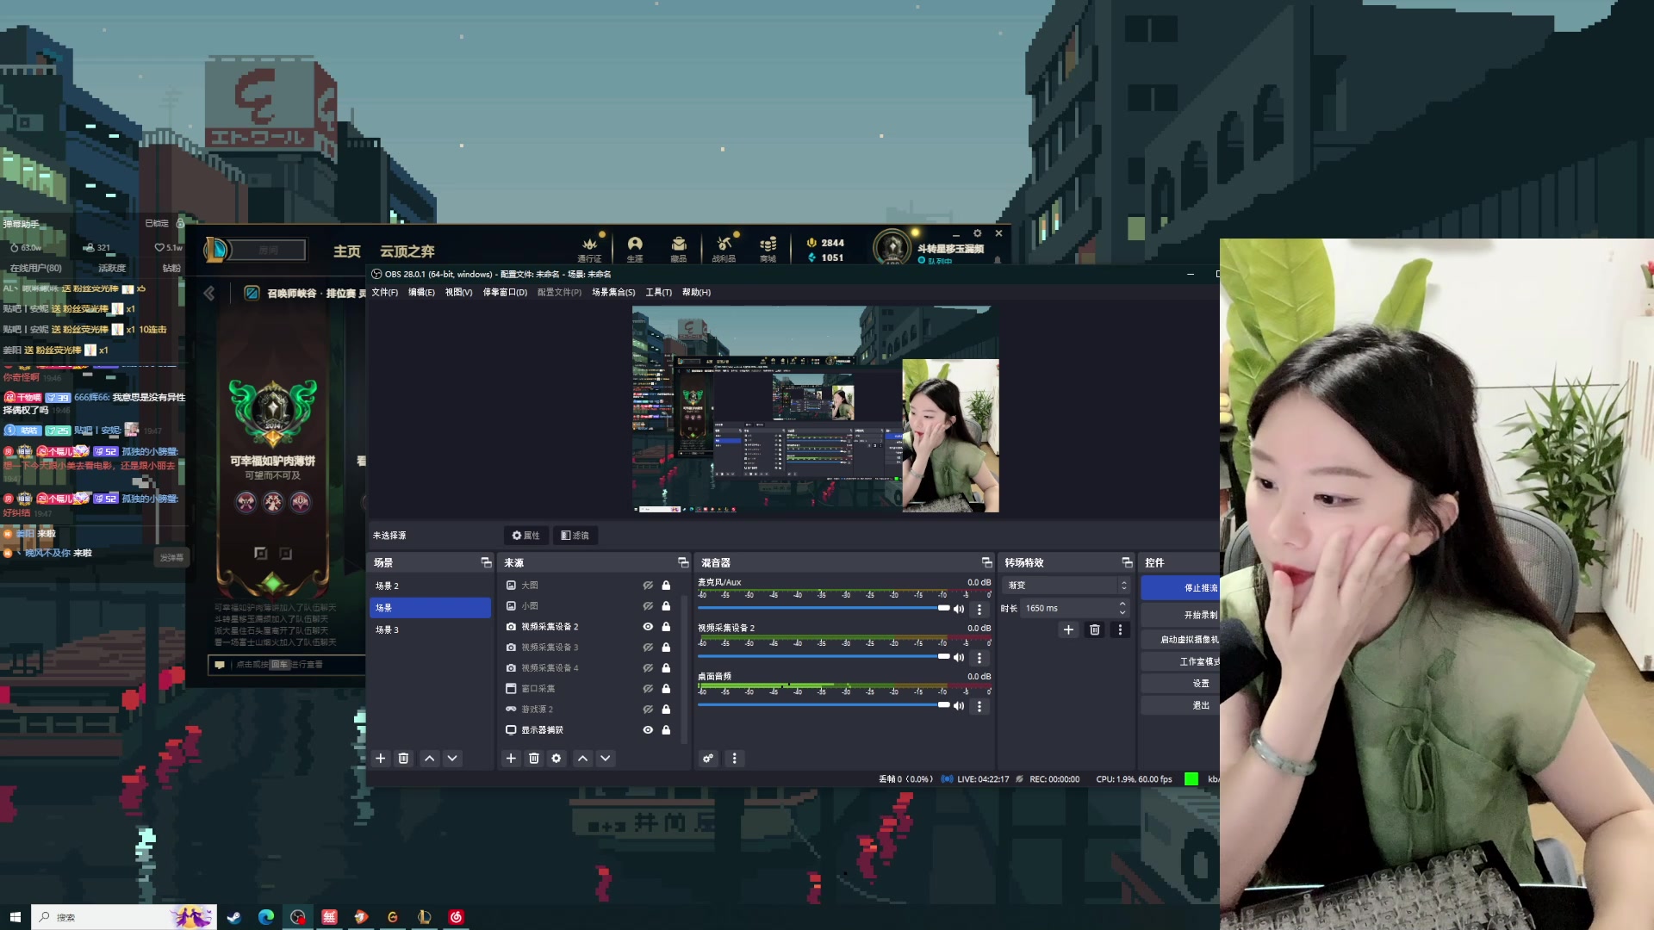
Task: Show the 游戏源 2 source
Action: tap(648, 710)
